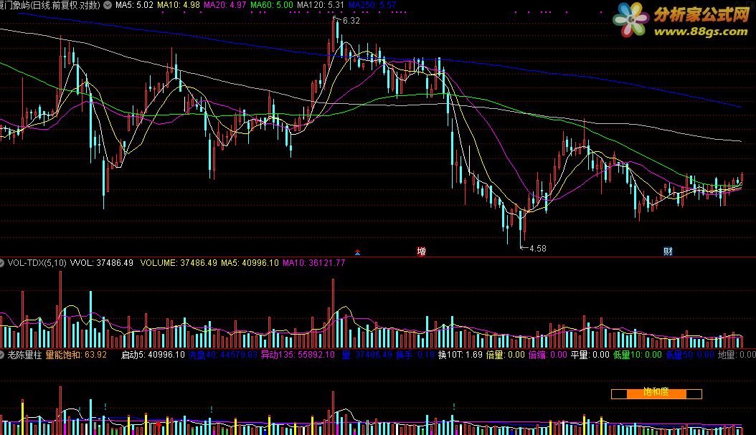Click the 4.58 low price label
756x435 pixels.
coord(537,249)
